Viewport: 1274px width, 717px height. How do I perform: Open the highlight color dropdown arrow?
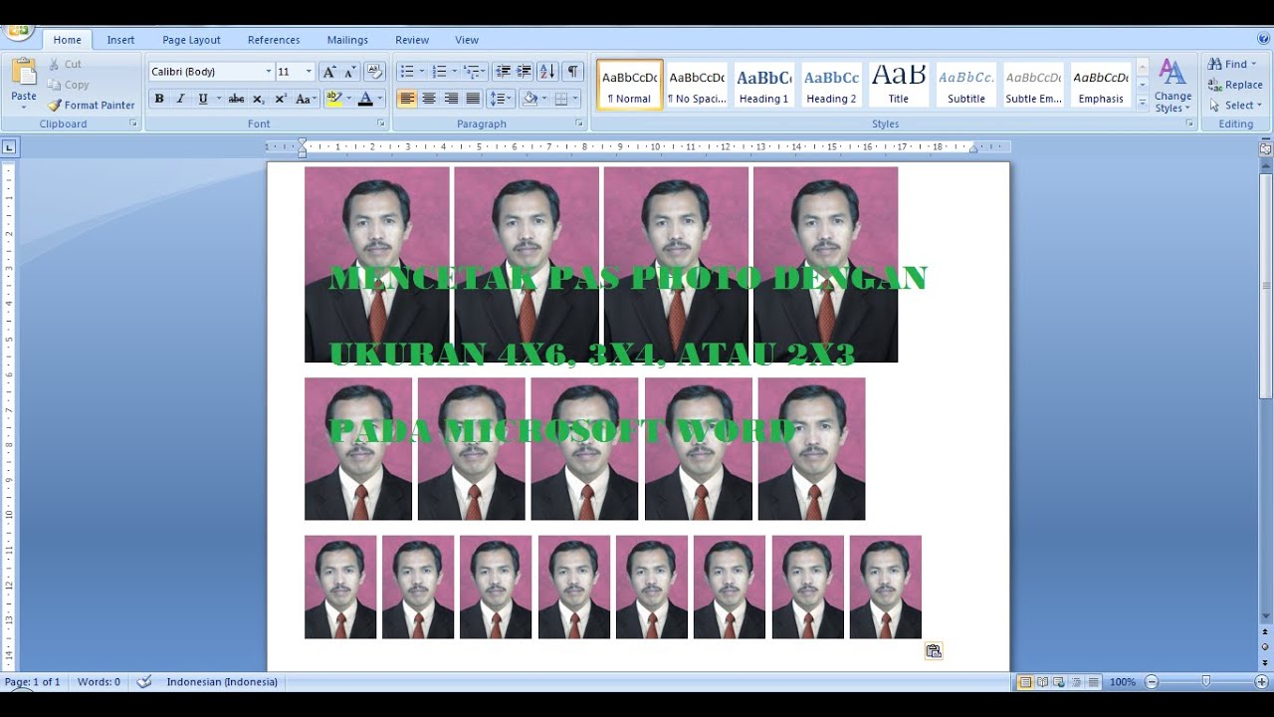pos(347,99)
